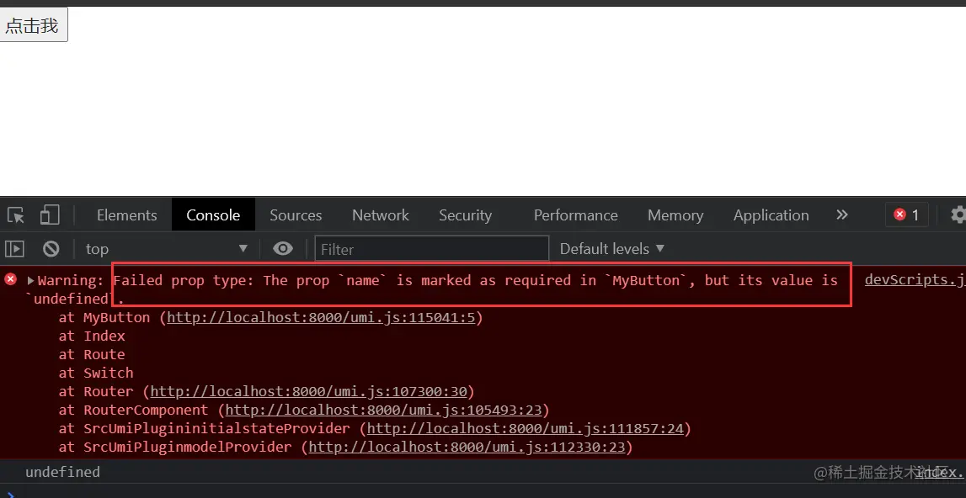
Task: Open the Memory tab
Action: pyautogui.click(x=675, y=215)
